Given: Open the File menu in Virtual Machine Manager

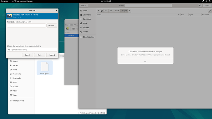Looking at the screenshot, I should pyautogui.click(x=67, y=25).
